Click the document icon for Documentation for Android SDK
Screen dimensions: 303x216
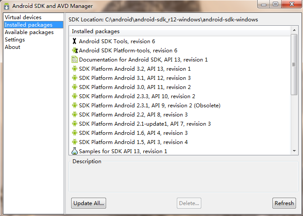[75, 59]
